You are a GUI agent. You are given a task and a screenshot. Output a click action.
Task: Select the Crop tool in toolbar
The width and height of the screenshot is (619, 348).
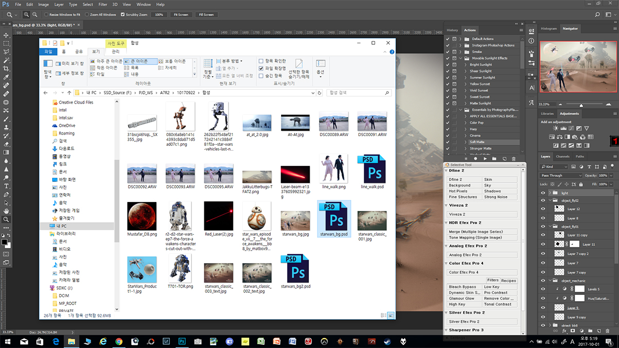6,68
